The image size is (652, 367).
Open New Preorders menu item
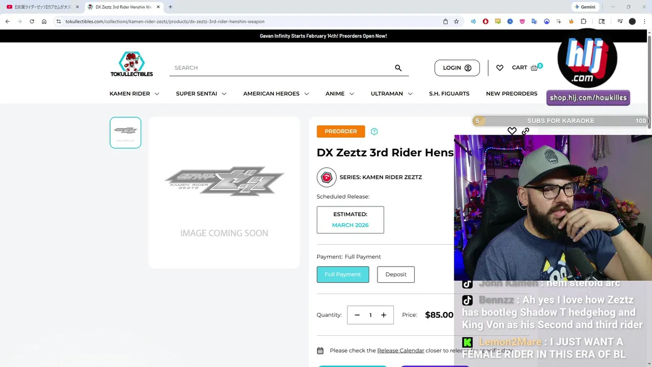[x=511, y=94]
